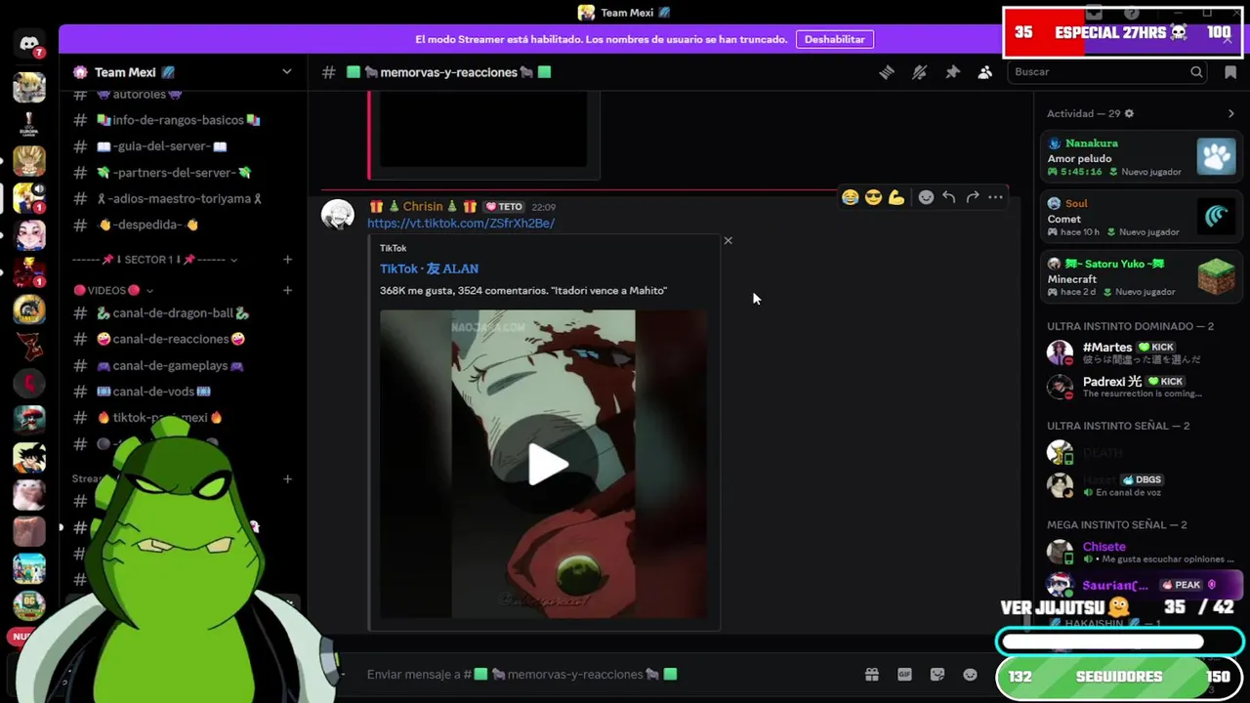React with flexed biceps emoji
Screen dimensions: 1250x703
896,197
